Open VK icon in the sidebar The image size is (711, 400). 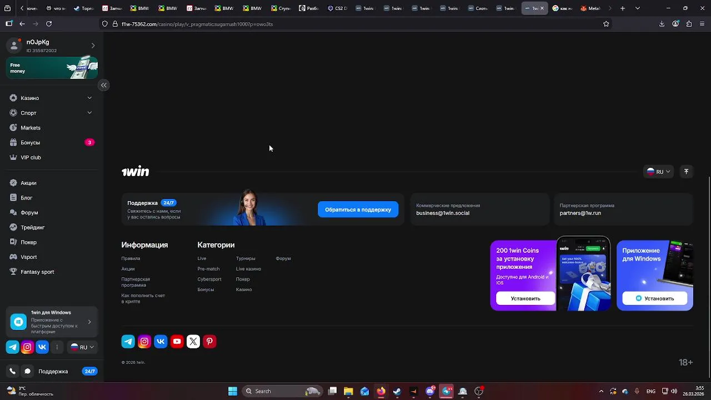click(42, 347)
